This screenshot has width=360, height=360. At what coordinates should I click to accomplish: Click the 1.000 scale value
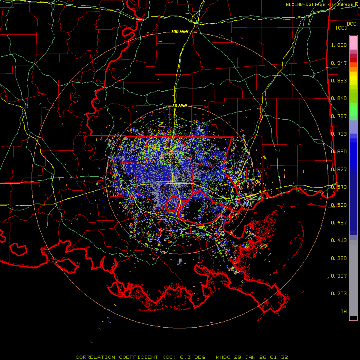[x=339, y=45]
